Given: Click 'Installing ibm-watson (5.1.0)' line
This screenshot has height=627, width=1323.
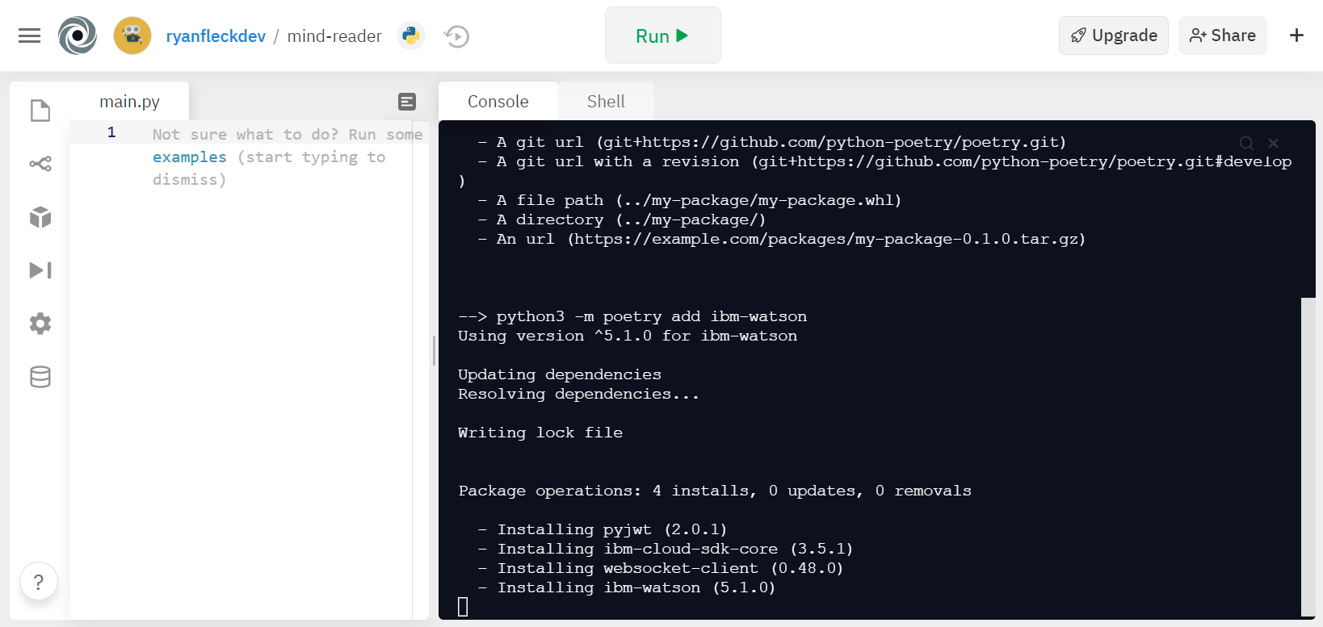Looking at the screenshot, I should coord(636,587).
